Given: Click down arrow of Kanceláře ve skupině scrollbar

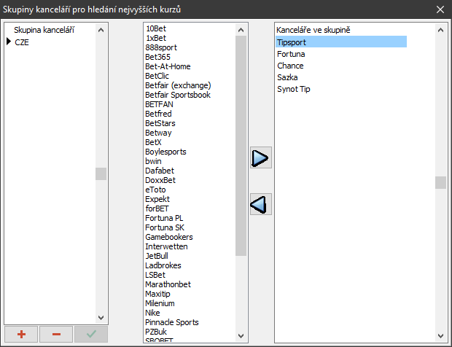Looking at the screenshot, I should (x=440, y=336).
